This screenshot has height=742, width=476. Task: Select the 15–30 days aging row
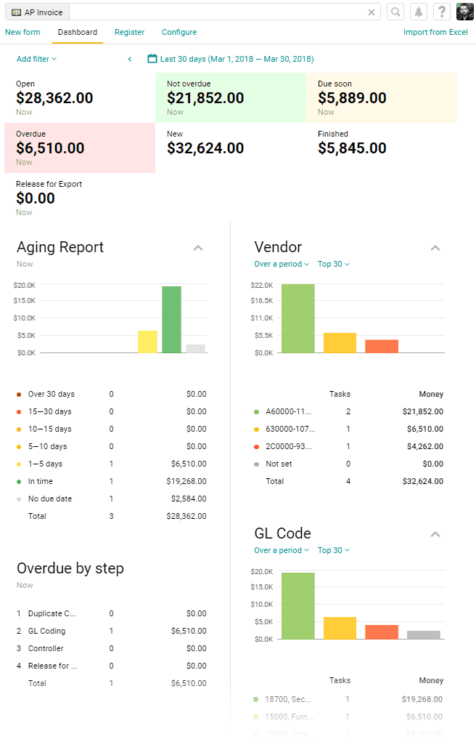(x=112, y=411)
